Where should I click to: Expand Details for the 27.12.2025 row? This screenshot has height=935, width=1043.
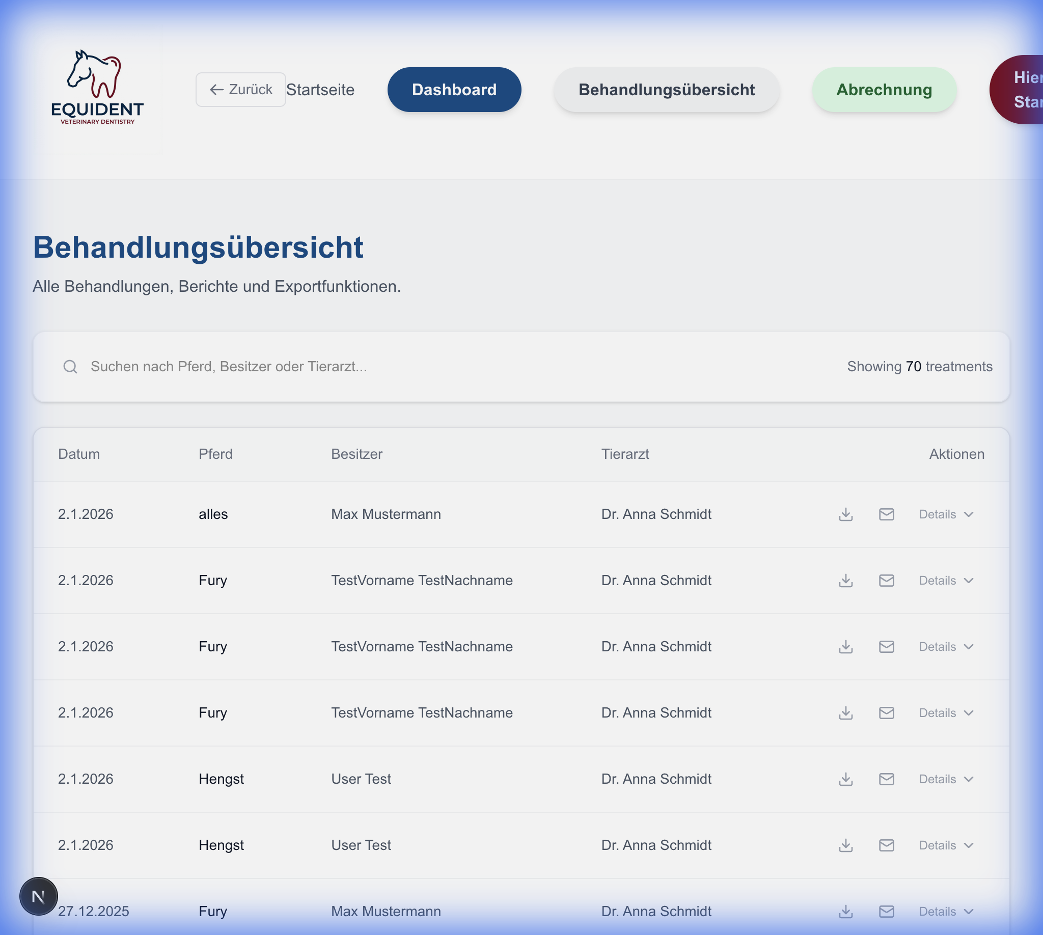(x=946, y=912)
